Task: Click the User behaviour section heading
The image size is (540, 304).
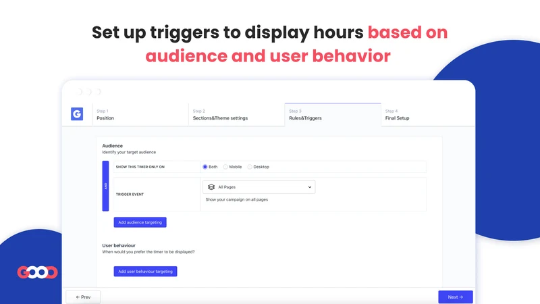Action: 119,245
